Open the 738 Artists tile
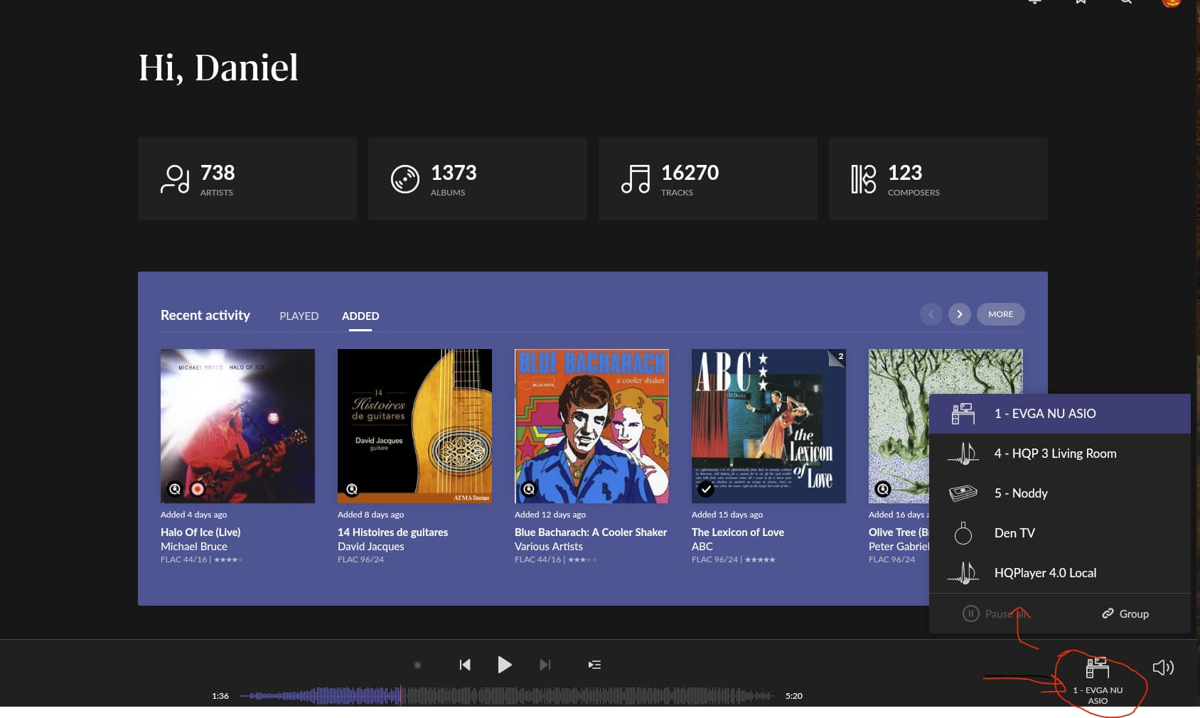The height and width of the screenshot is (718, 1200). (x=247, y=179)
